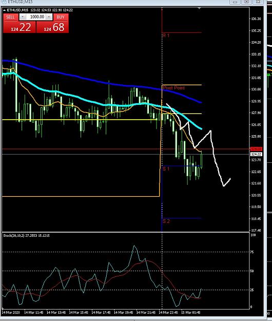The height and width of the screenshot is (321, 272).
Task: Select the S 1 support level label
Action: (x=166, y=169)
